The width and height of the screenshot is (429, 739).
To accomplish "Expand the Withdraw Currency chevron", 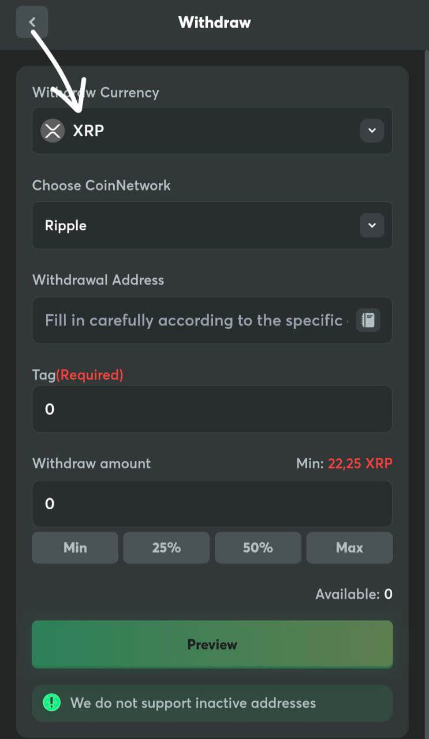I will 372,130.
